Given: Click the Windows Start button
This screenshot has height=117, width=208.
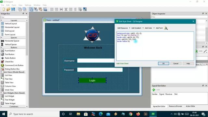Looking at the screenshot, I should click(x=4, y=114).
